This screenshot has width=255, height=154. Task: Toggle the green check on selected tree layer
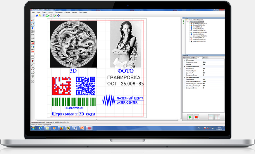189,21
